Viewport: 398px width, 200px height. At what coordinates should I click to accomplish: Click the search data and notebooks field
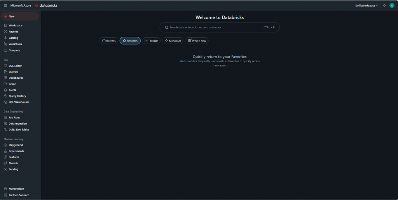(x=220, y=27)
